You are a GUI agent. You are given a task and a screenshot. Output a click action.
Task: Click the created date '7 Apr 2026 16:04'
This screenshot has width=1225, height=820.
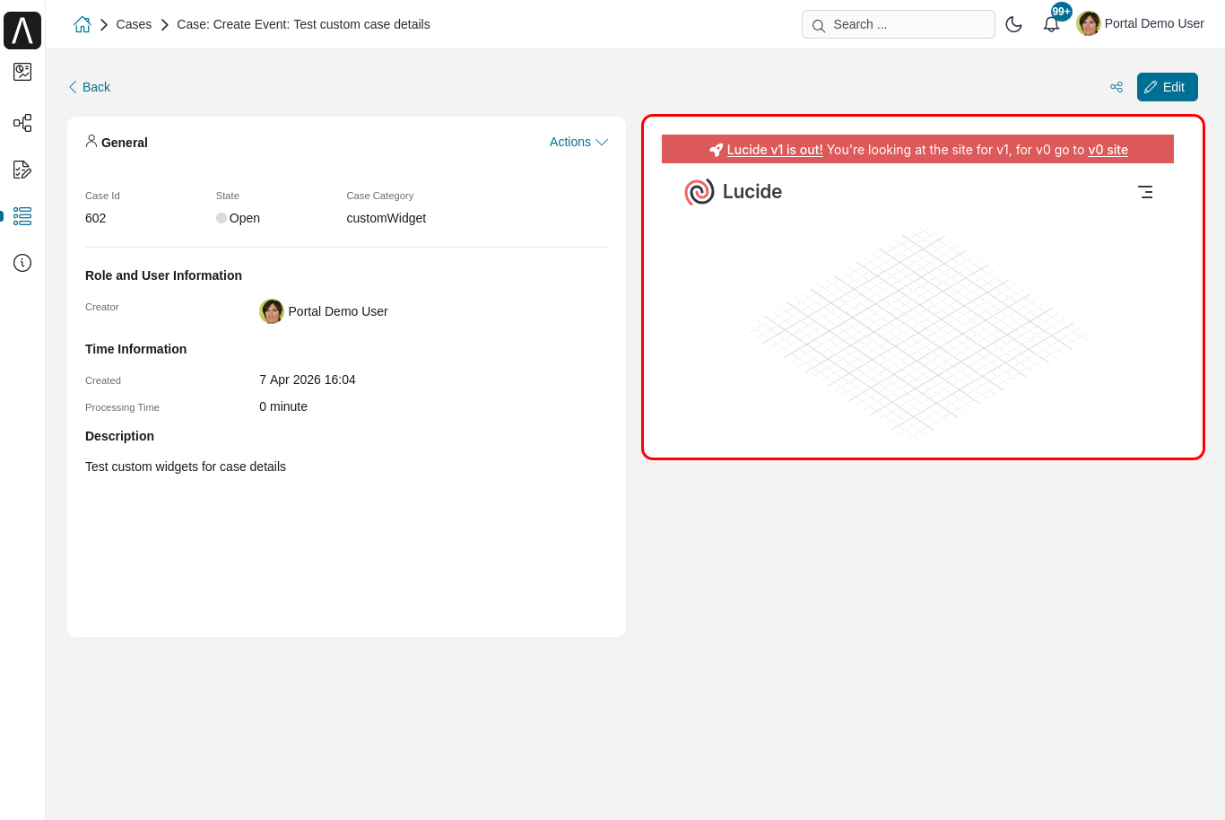[x=308, y=379]
